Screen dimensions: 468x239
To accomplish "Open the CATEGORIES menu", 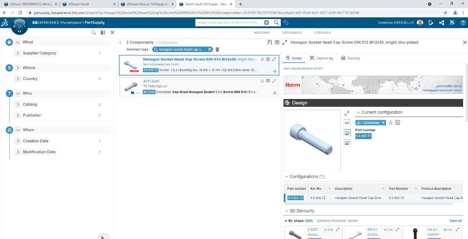I will click(292, 33).
